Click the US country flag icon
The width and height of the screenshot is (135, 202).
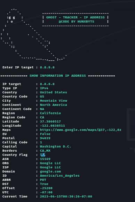[43, 155]
